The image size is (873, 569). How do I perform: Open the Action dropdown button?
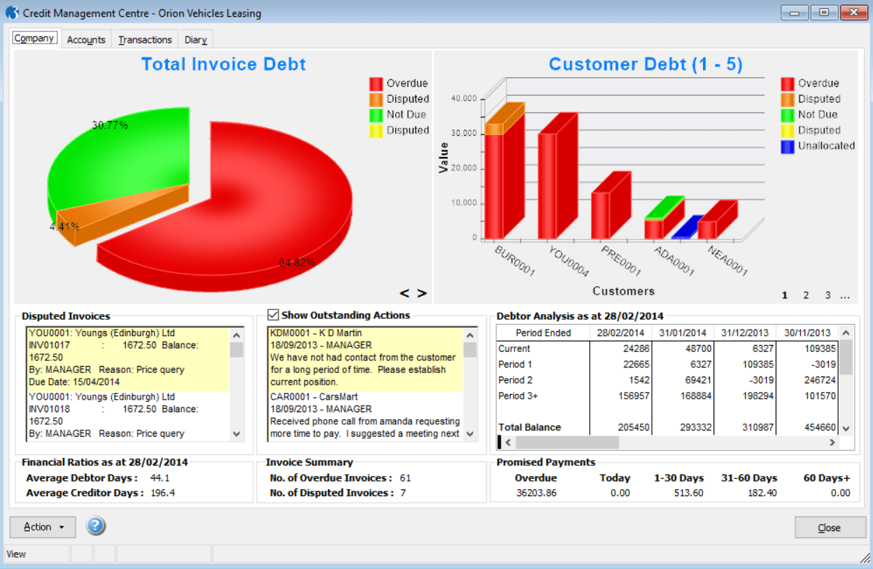click(x=43, y=527)
